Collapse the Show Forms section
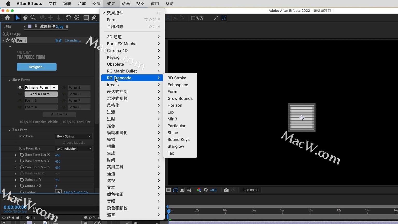 pyautogui.click(x=10, y=80)
